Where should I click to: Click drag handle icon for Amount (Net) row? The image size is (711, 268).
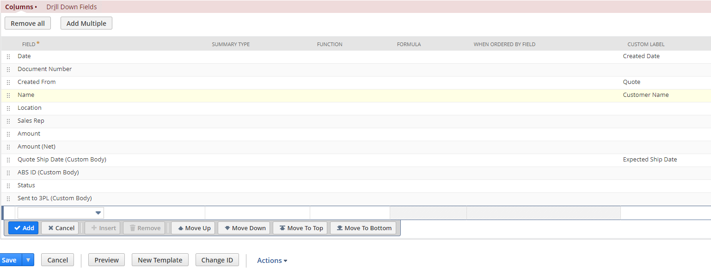[8, 147]
